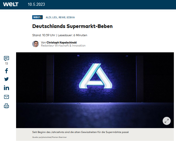
Task: Click the headline Deutschlands Supermarkt-Beben
Action: pos(73,26)
